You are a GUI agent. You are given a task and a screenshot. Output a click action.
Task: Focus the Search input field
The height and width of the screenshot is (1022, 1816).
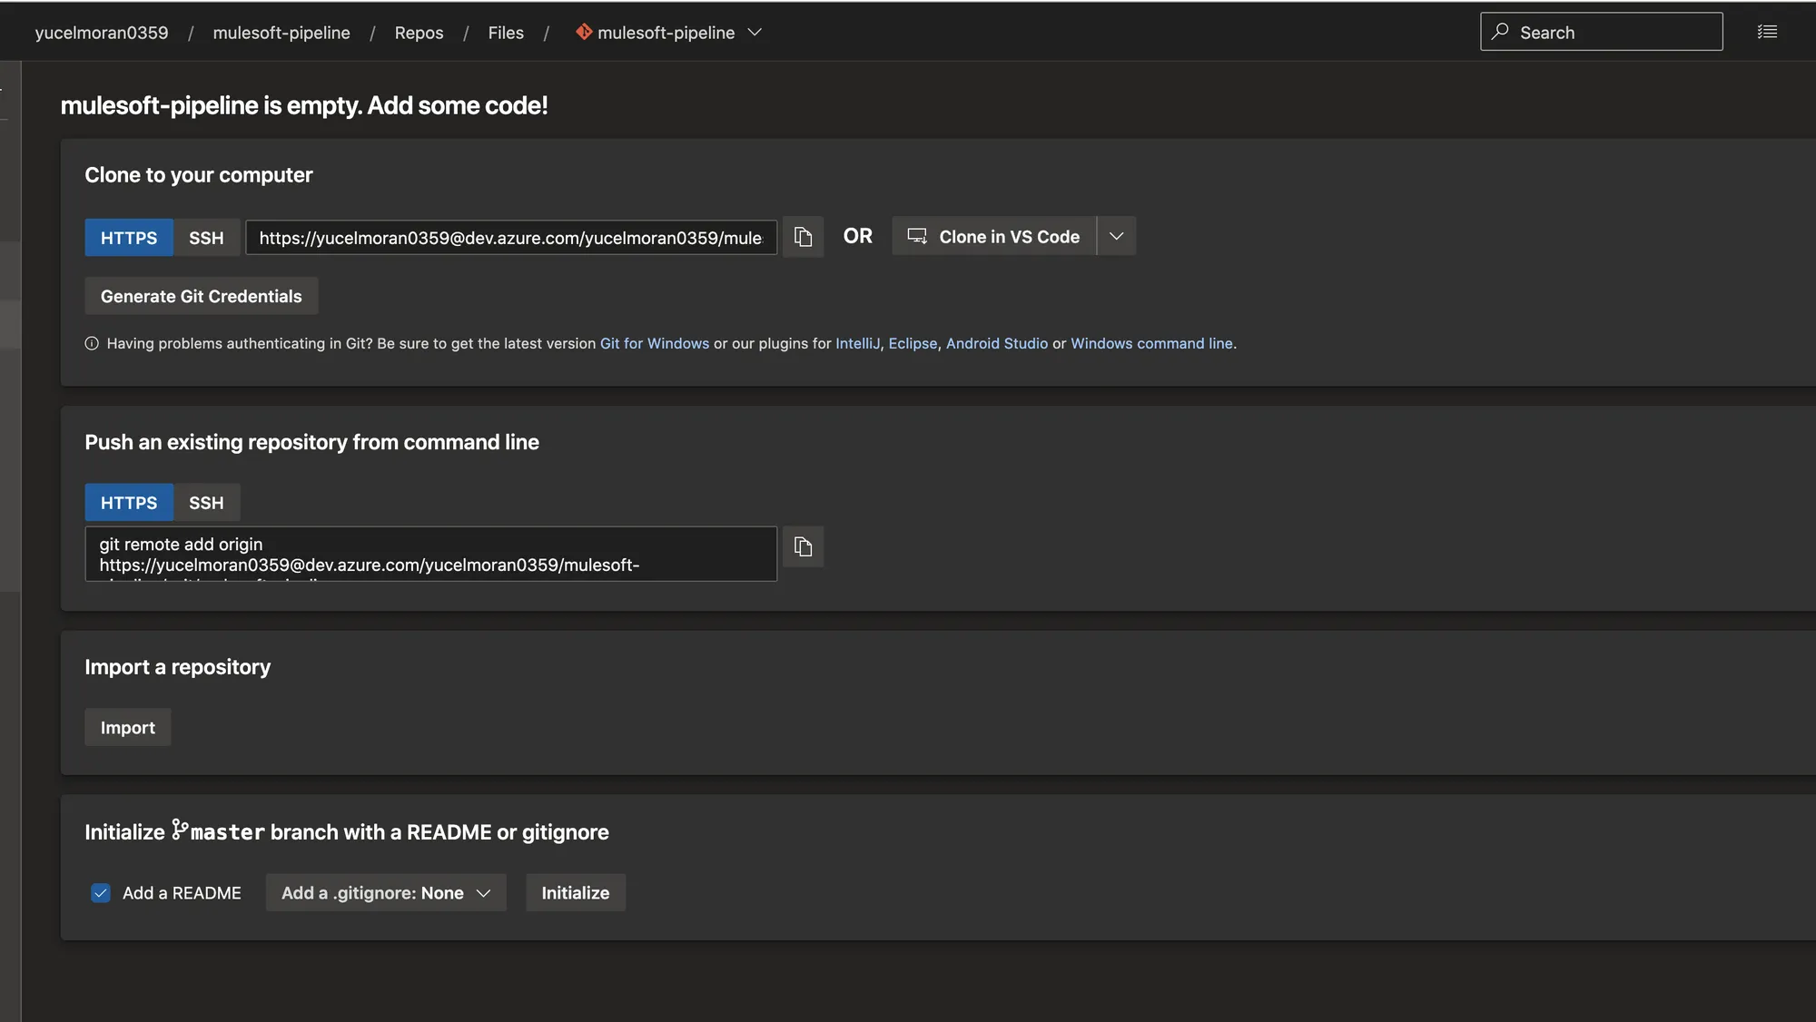click(1602, 32)
